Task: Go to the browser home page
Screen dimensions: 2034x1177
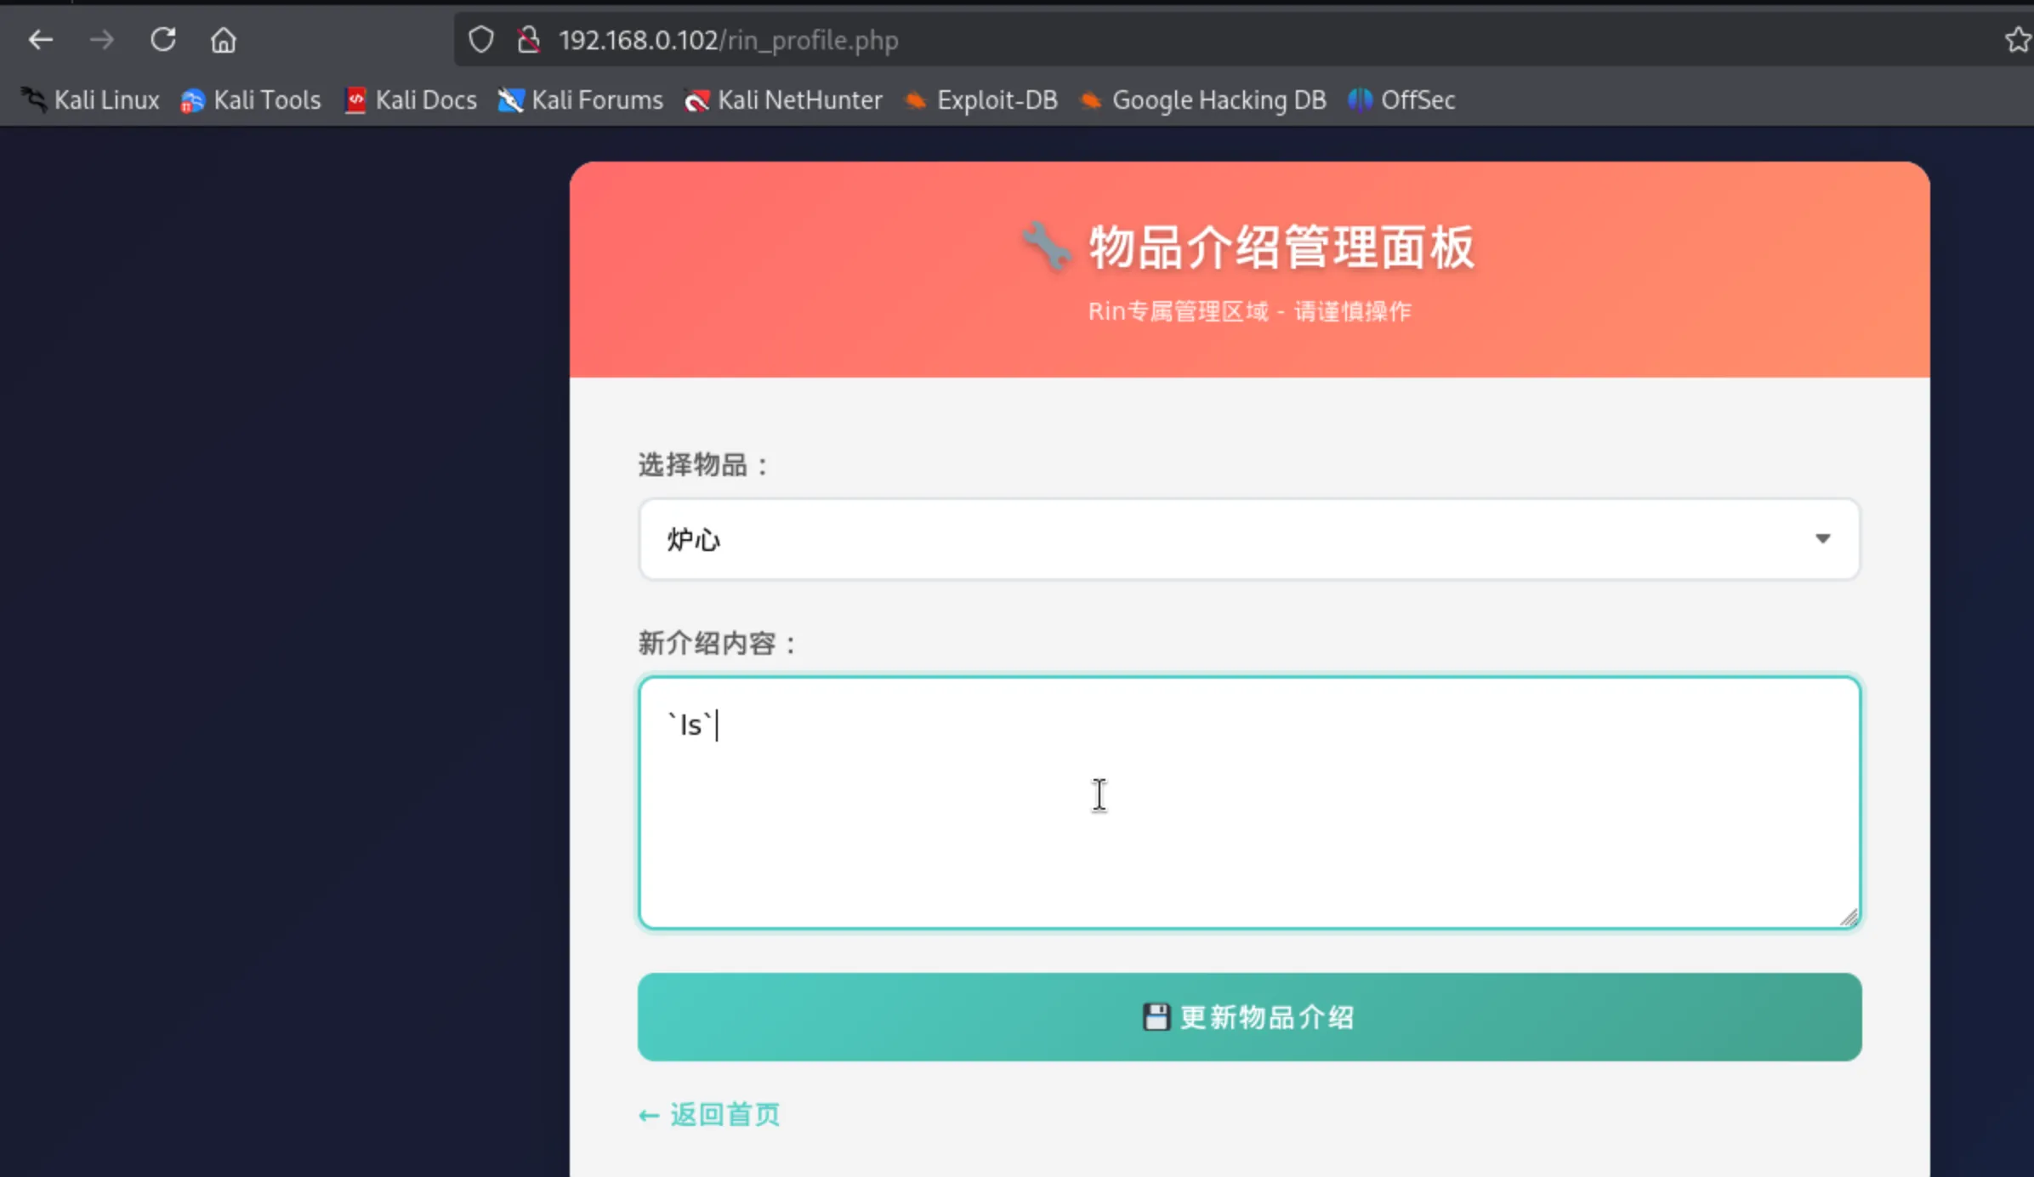Action: coord(223,40)
